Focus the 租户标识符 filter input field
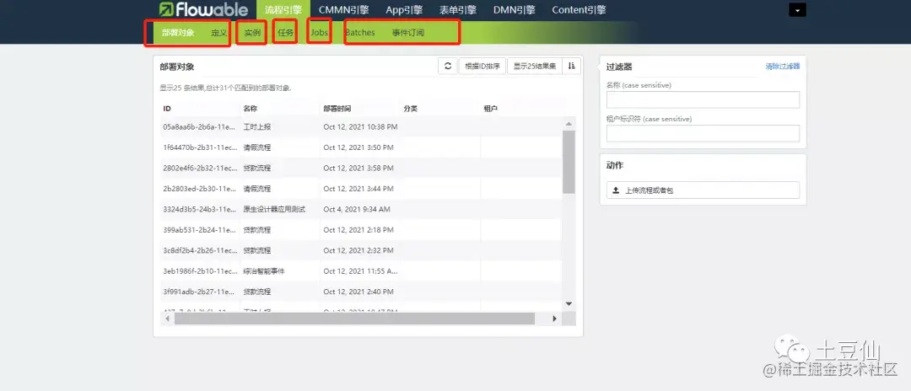Image resolution: width=911 pixels, height=391 pixels. pyautogui.click(x=703, y=133)
